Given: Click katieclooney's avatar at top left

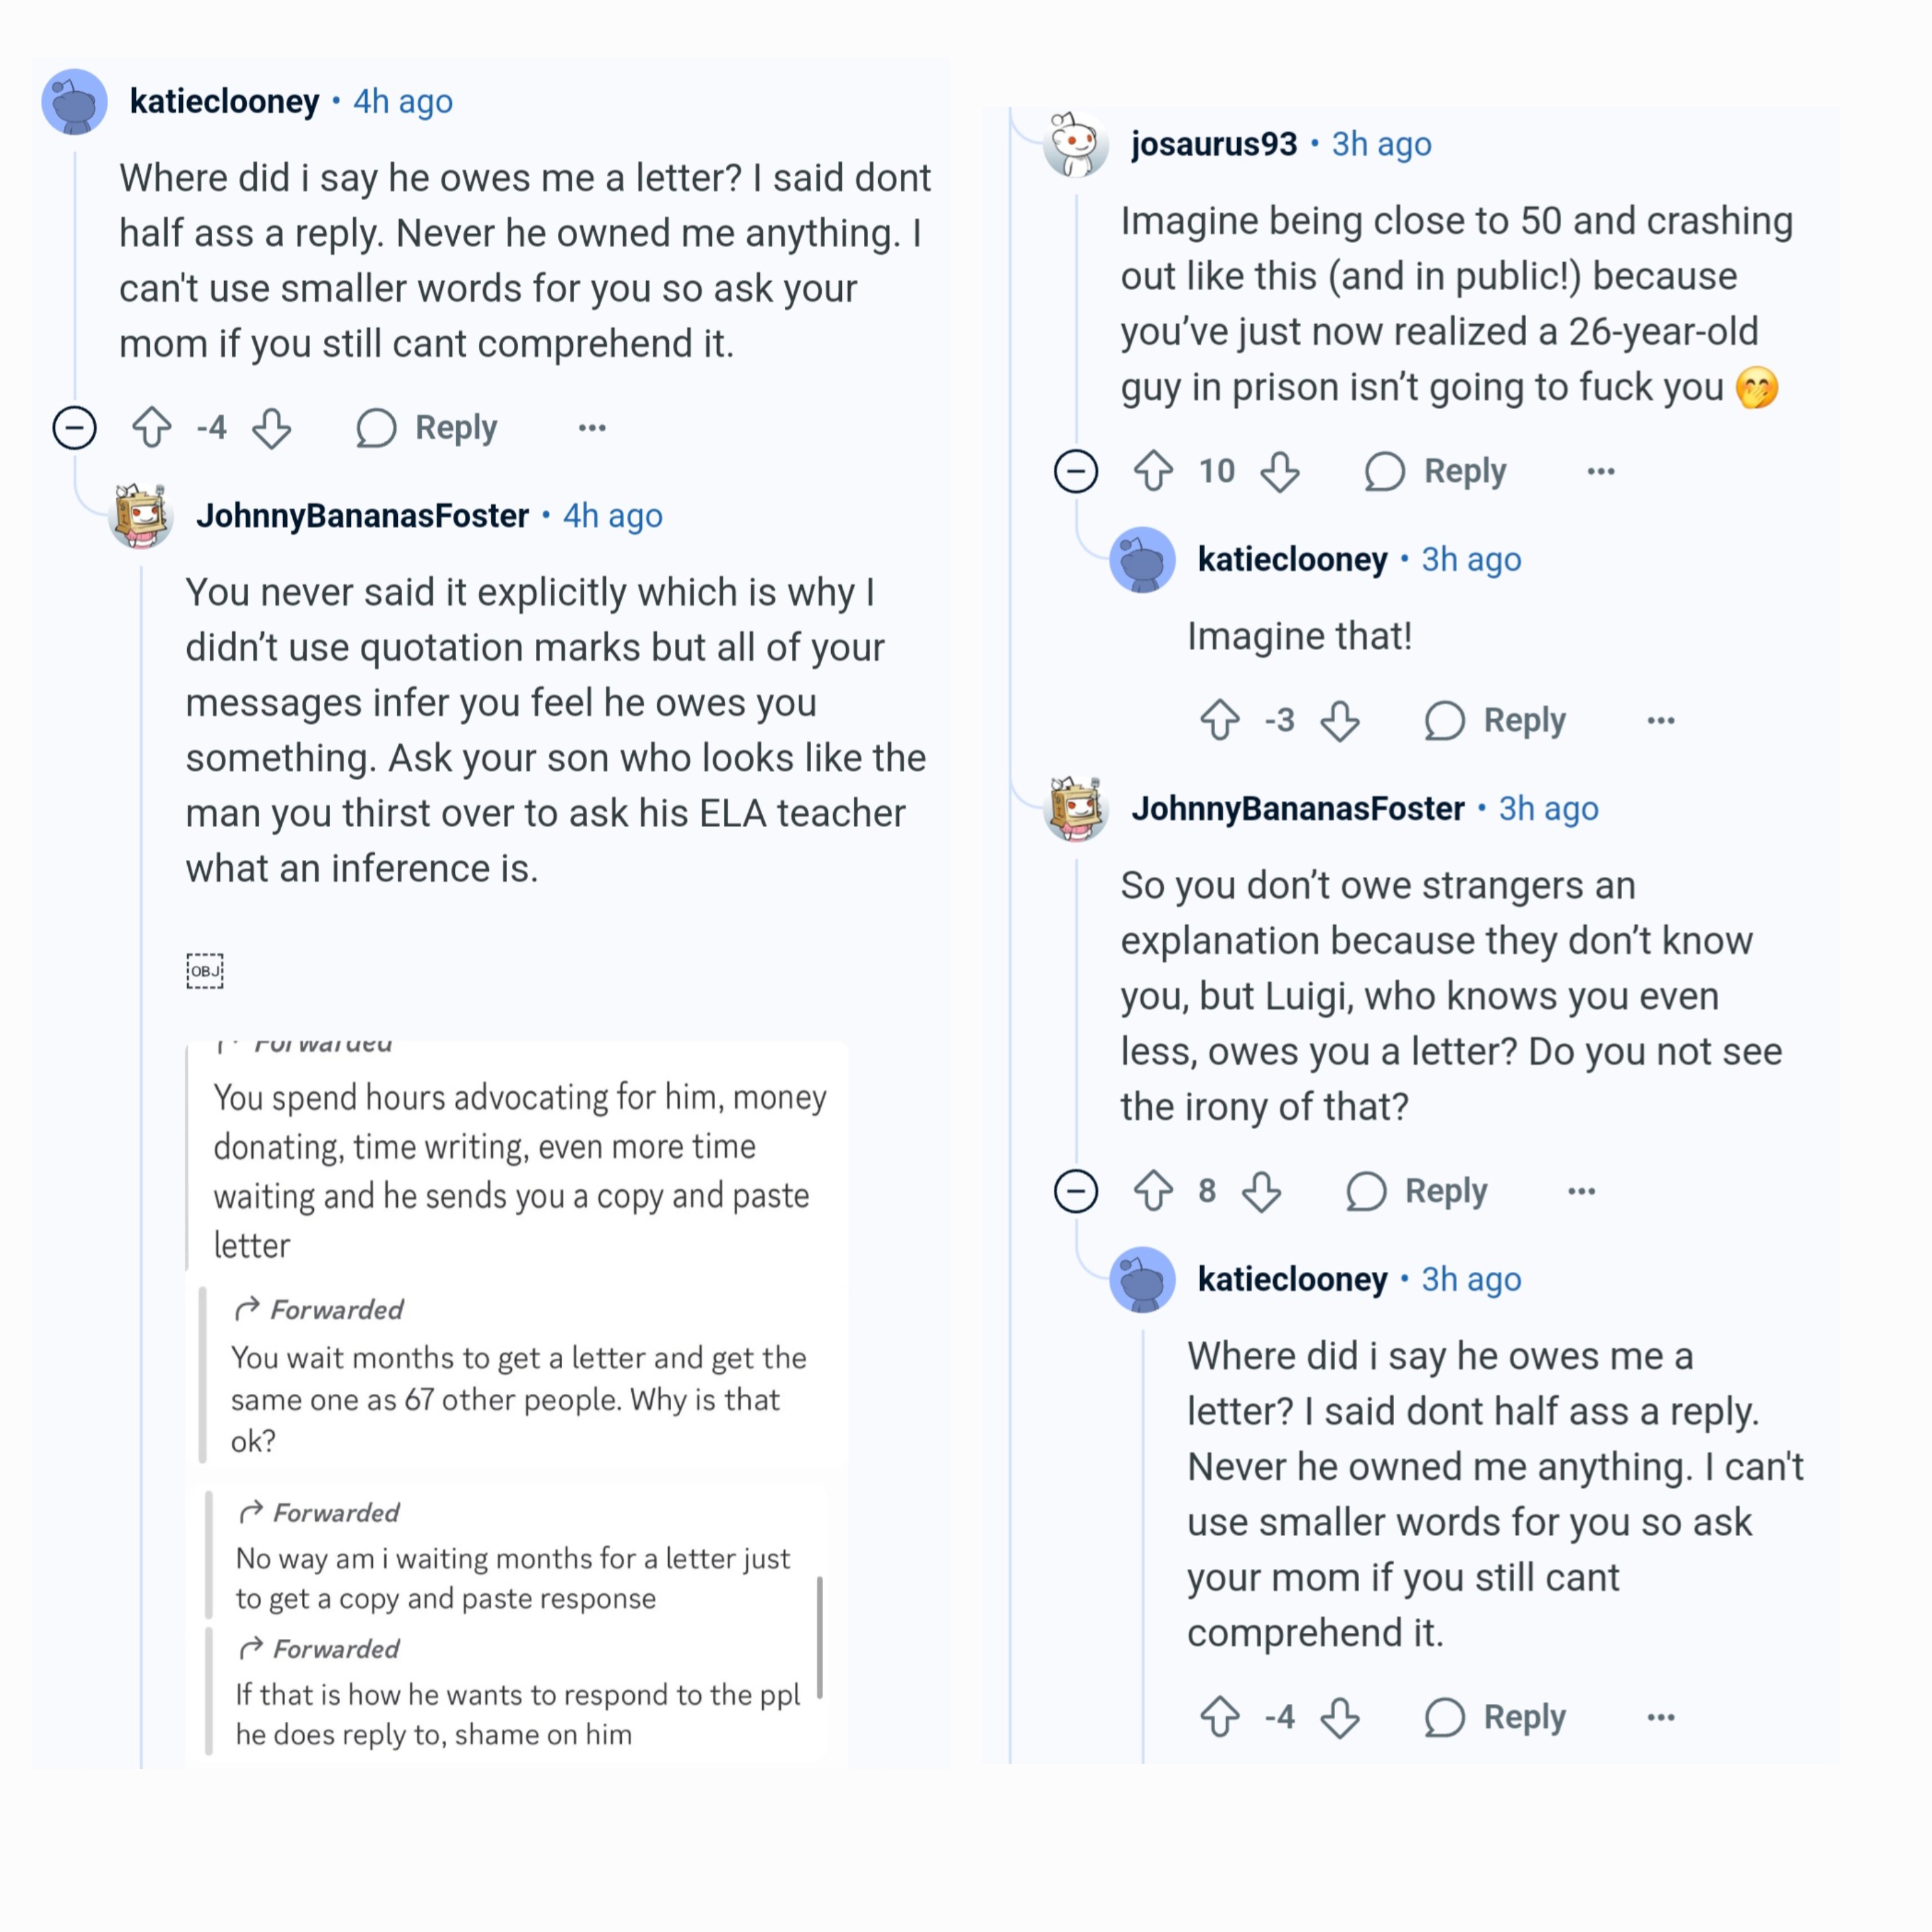Looking at the screenshot, I should 74,101.
